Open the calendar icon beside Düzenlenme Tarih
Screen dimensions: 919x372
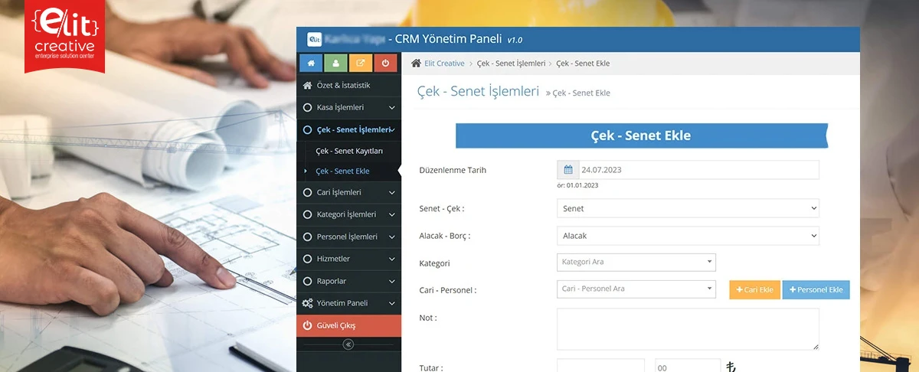point(567,170)
